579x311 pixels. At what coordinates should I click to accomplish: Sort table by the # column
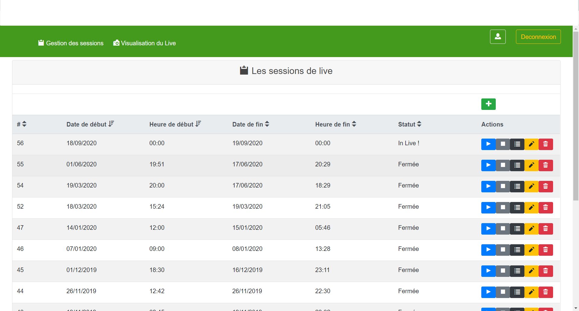click(x=22, y=124)
